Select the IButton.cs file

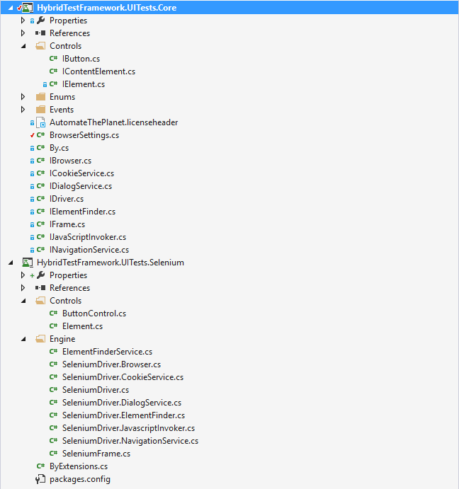81,59
